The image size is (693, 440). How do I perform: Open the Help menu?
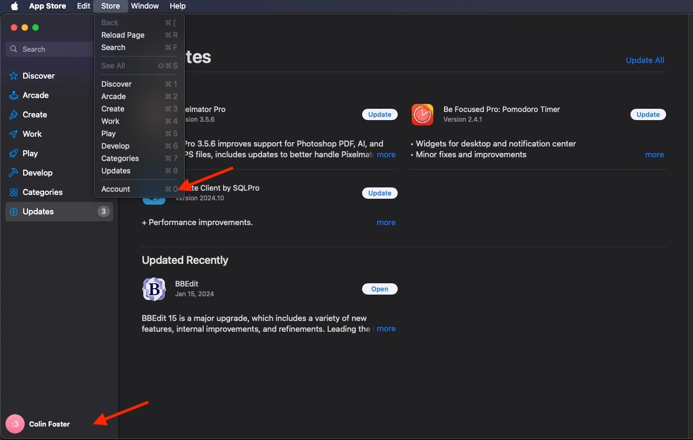coord(177,6)
